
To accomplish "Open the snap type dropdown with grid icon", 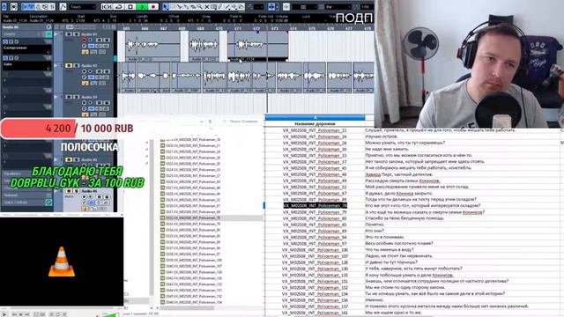I will 306,7.
